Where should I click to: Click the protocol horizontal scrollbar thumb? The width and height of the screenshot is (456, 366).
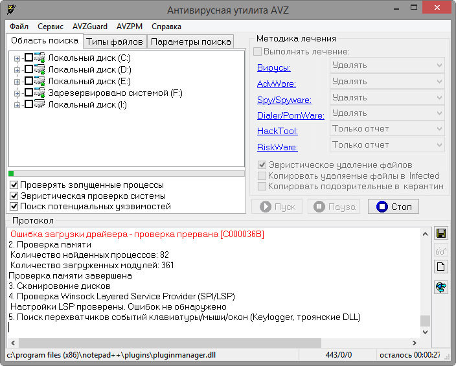170,343
